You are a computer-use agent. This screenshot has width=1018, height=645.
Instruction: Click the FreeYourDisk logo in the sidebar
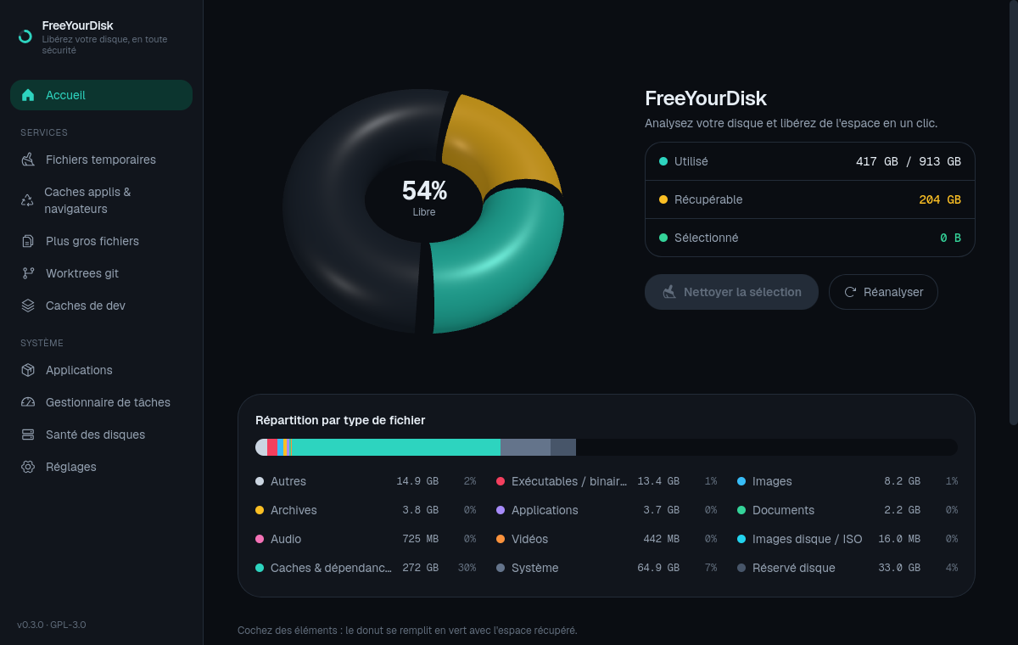point(25,36)
